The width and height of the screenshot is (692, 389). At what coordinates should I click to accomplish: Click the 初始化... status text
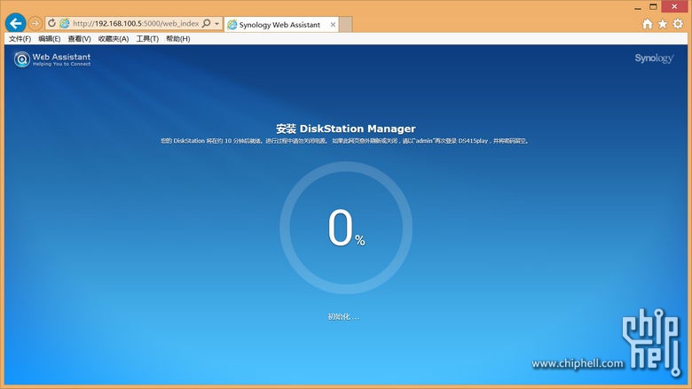point(343,316)
